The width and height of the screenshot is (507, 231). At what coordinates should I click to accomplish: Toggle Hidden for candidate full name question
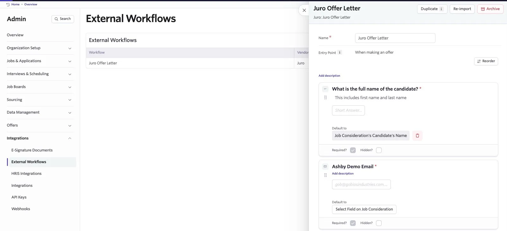pyautogui.click(x=379, y=150)
